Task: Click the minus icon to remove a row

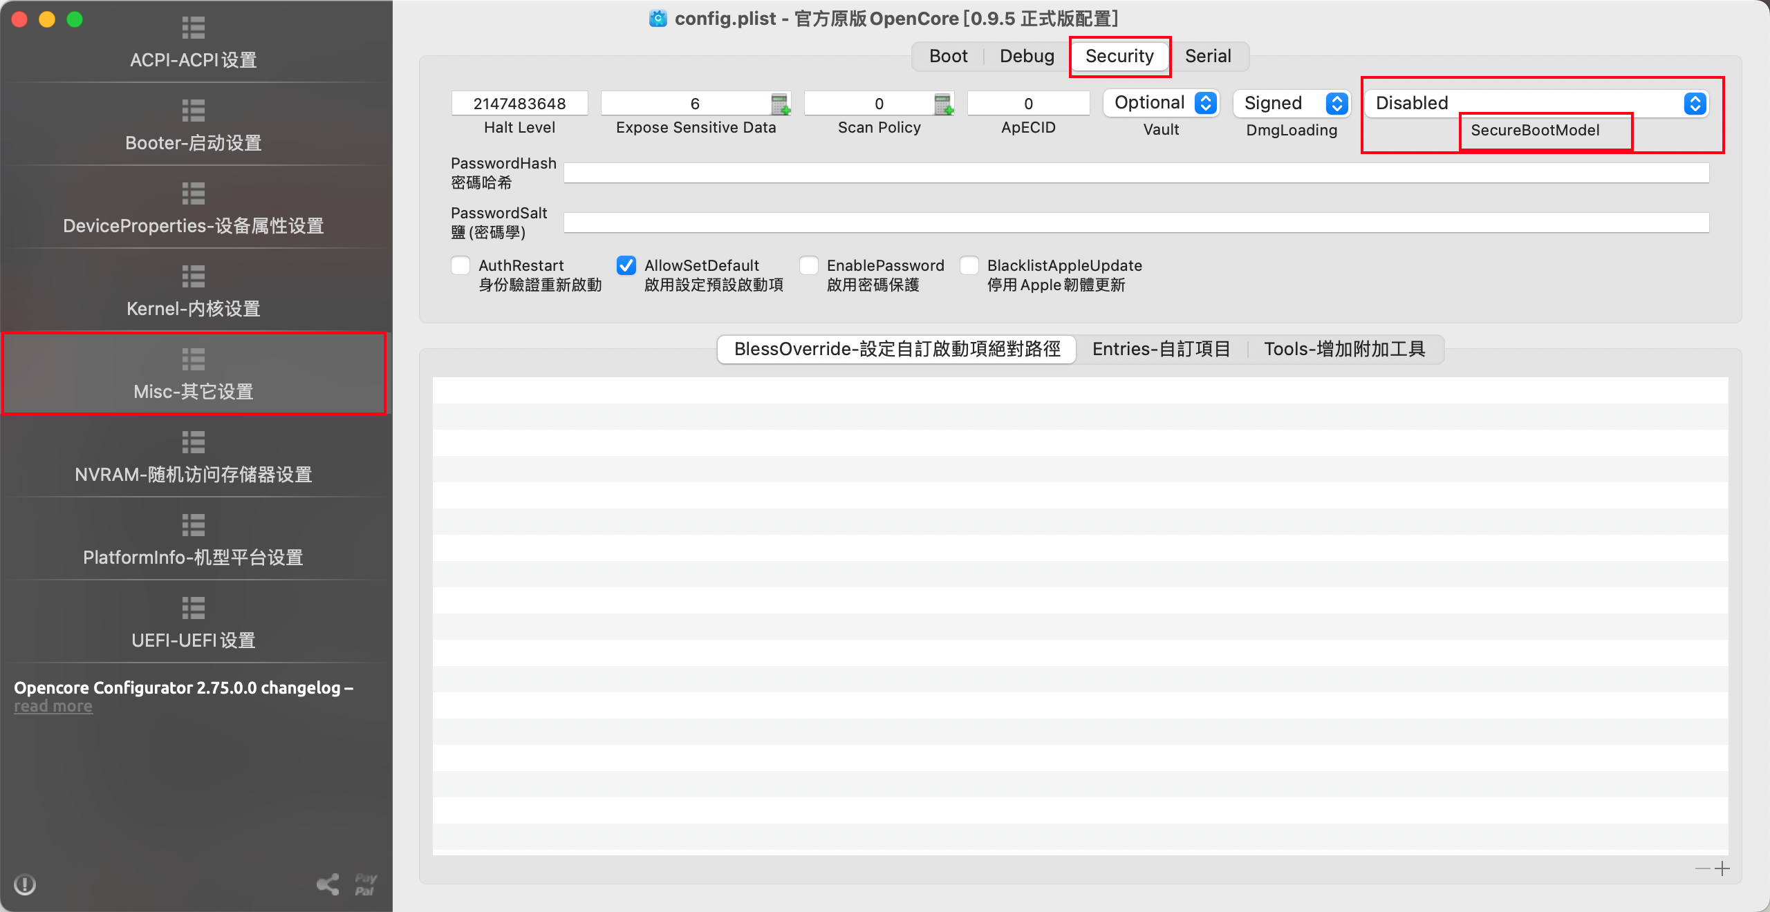Action: (1703, 868)
